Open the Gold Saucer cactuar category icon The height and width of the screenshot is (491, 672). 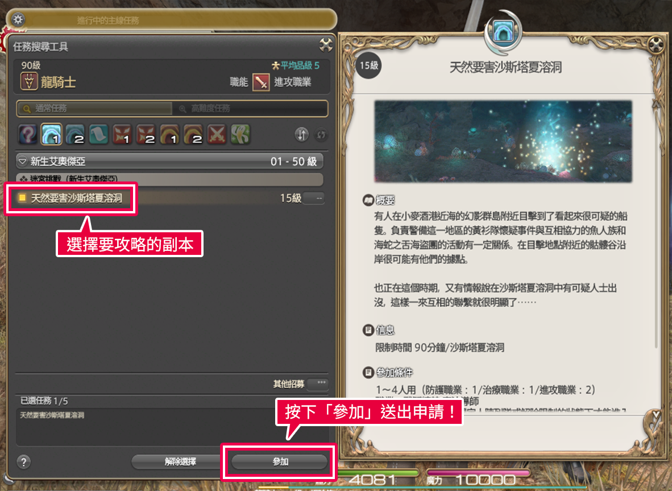coord(240,134)
